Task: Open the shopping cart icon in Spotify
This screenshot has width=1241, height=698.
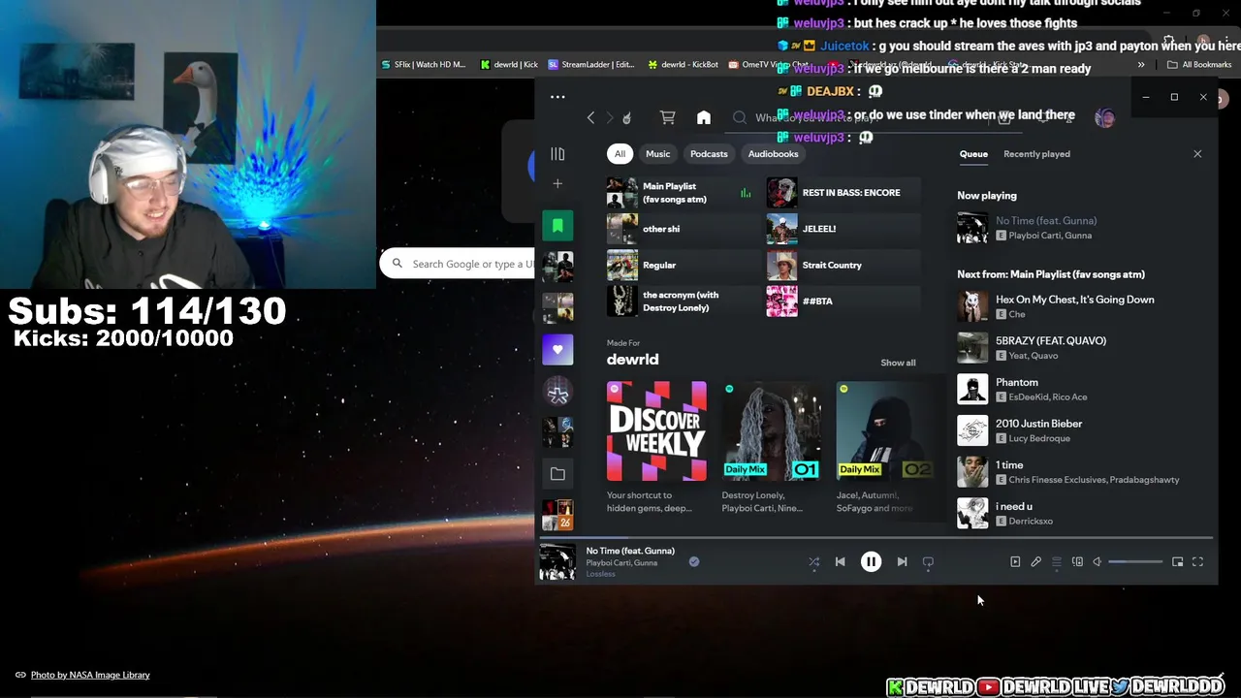Action: coord(667,117)
